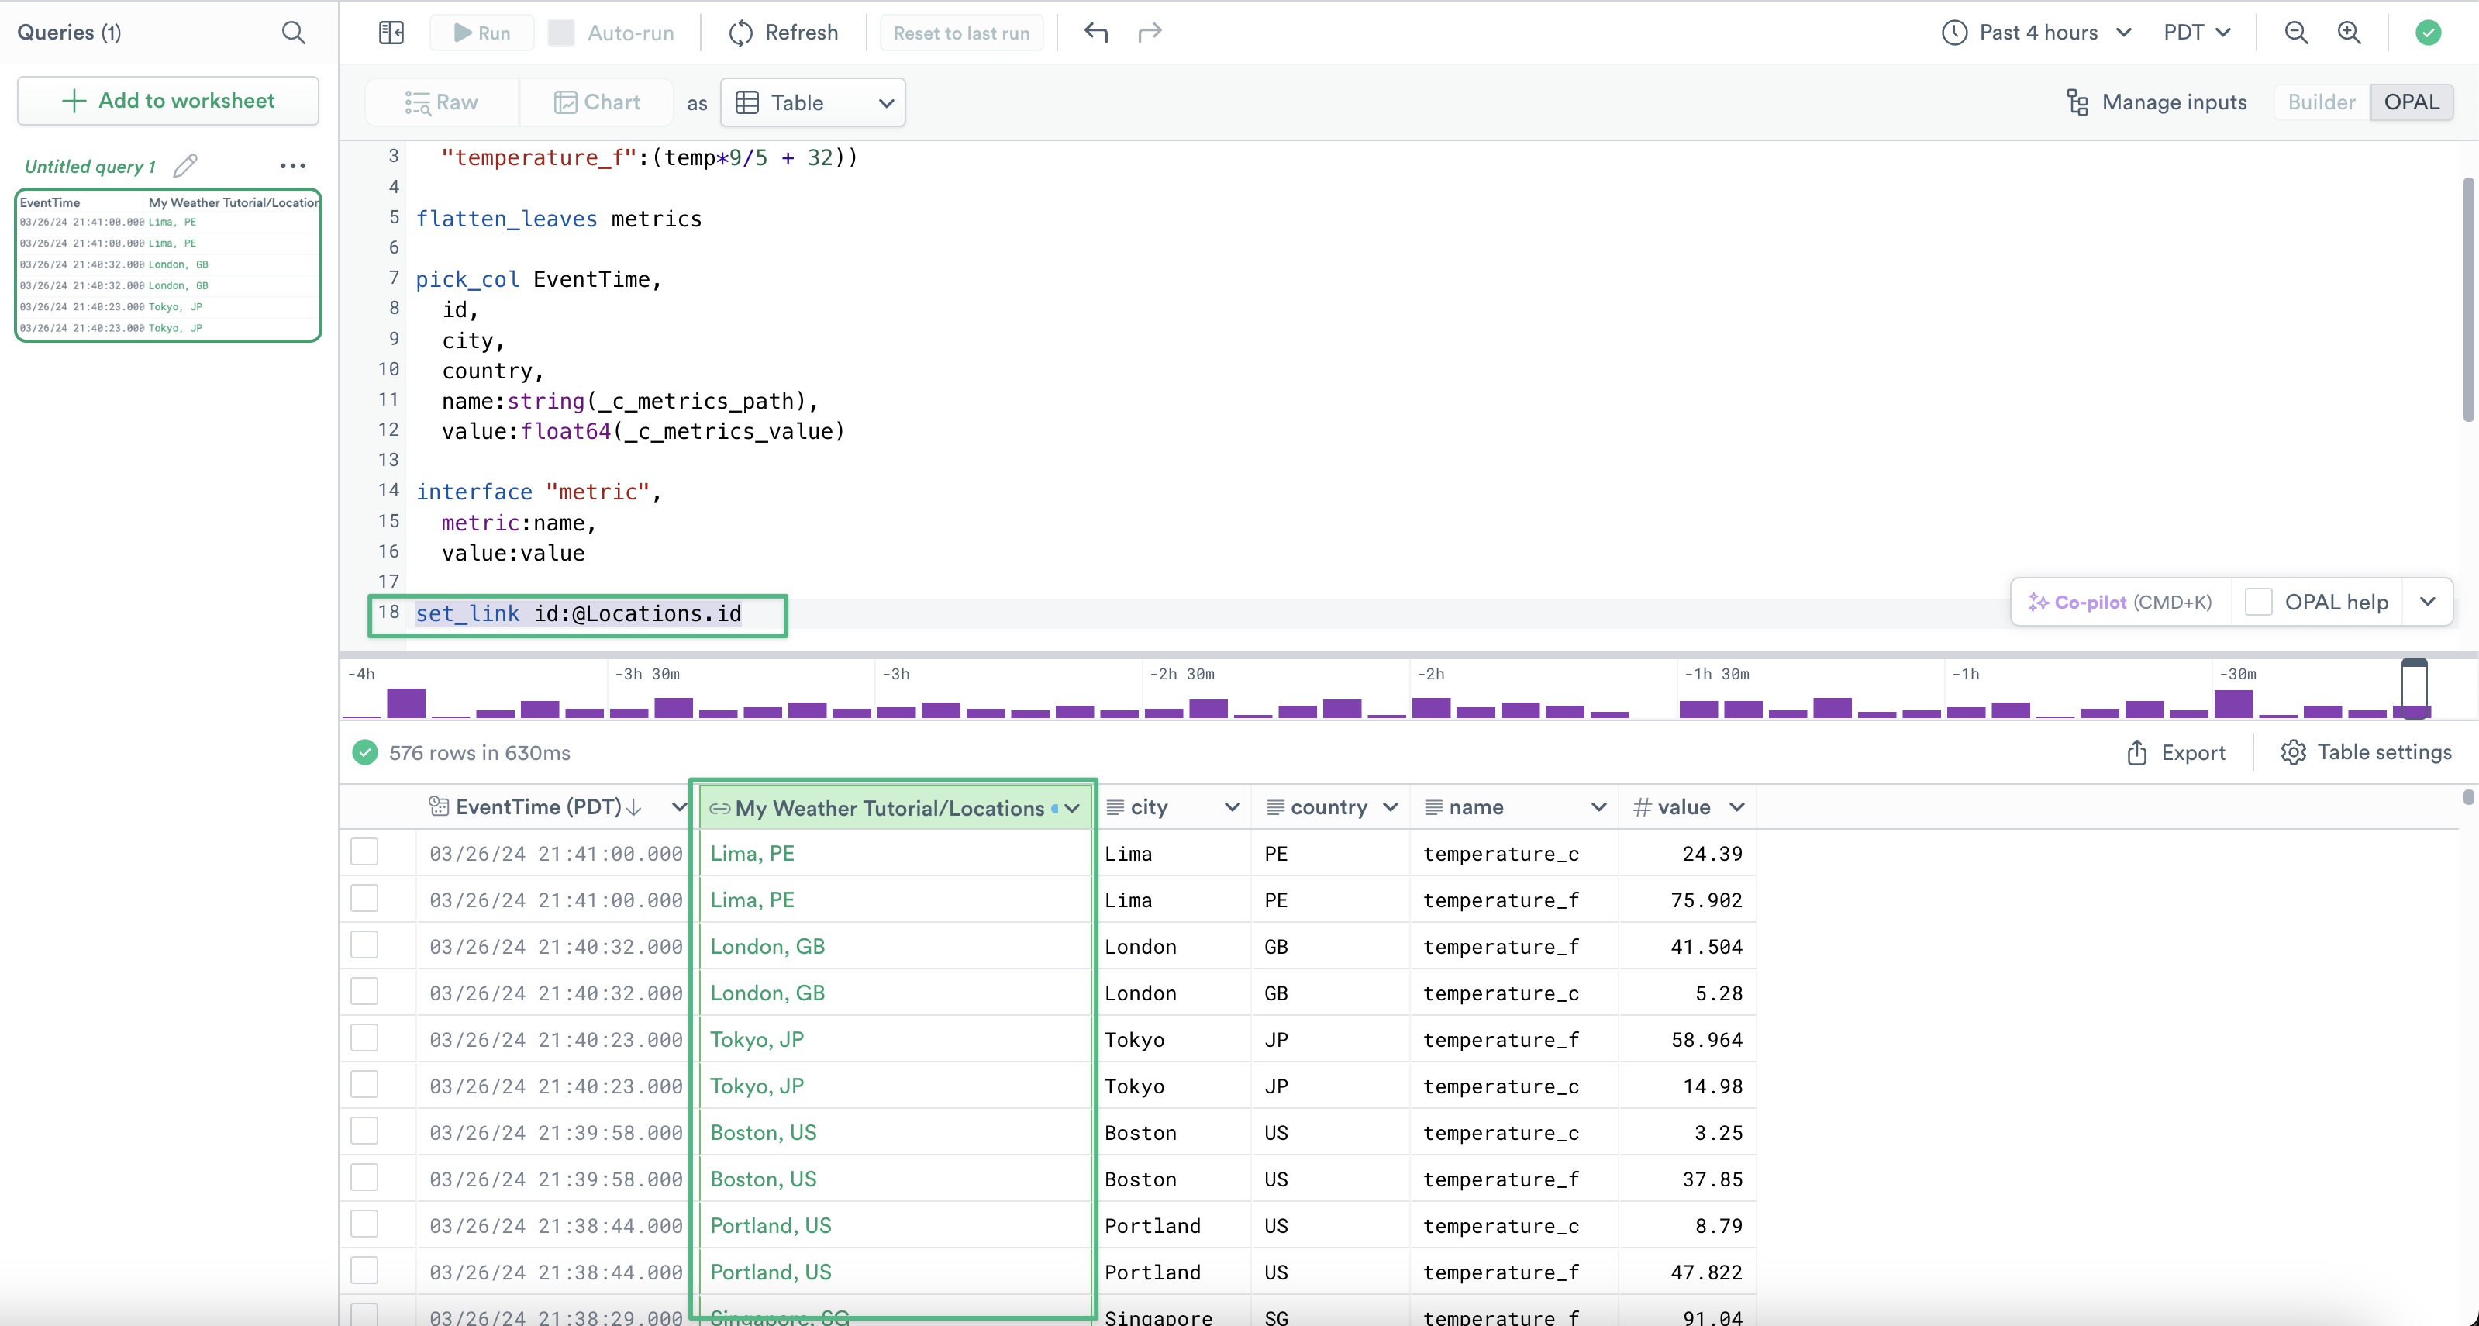
Task: Click the Export button
Action: pos(2176,752)
